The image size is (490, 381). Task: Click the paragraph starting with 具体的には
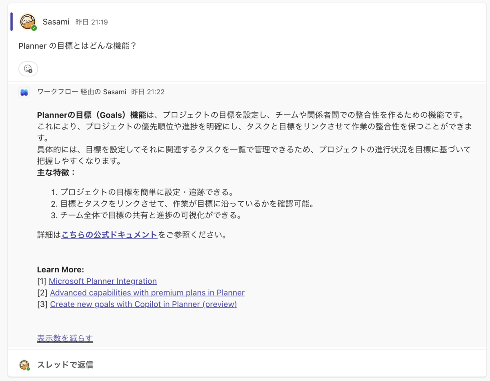coord(254,155)
